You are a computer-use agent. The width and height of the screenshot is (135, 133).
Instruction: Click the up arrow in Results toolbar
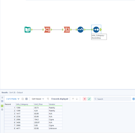coord(73,99)
